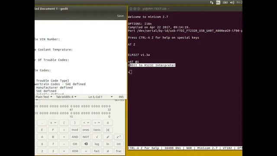Viewport: 277px width, 156px height.
Task: Open the network indicator in top panel
Action: [212, 3]
